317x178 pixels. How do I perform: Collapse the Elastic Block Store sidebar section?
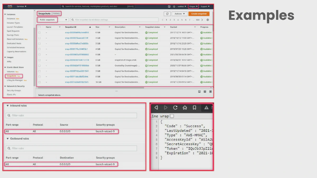click(x=5, y=68)
